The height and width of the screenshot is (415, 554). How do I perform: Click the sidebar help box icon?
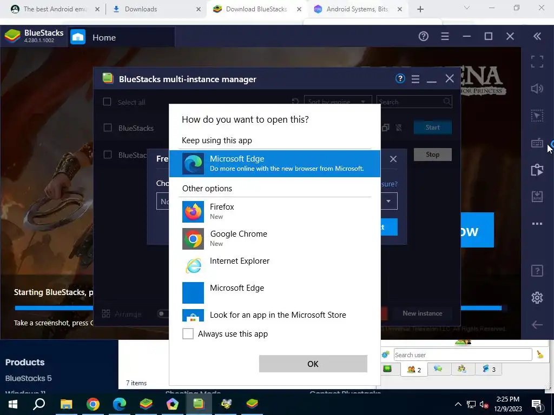click(x=537, y=271)
